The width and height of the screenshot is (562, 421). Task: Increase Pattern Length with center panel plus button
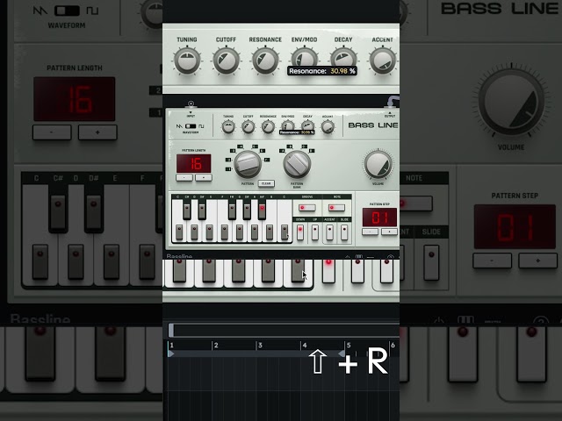coord(203,177)
